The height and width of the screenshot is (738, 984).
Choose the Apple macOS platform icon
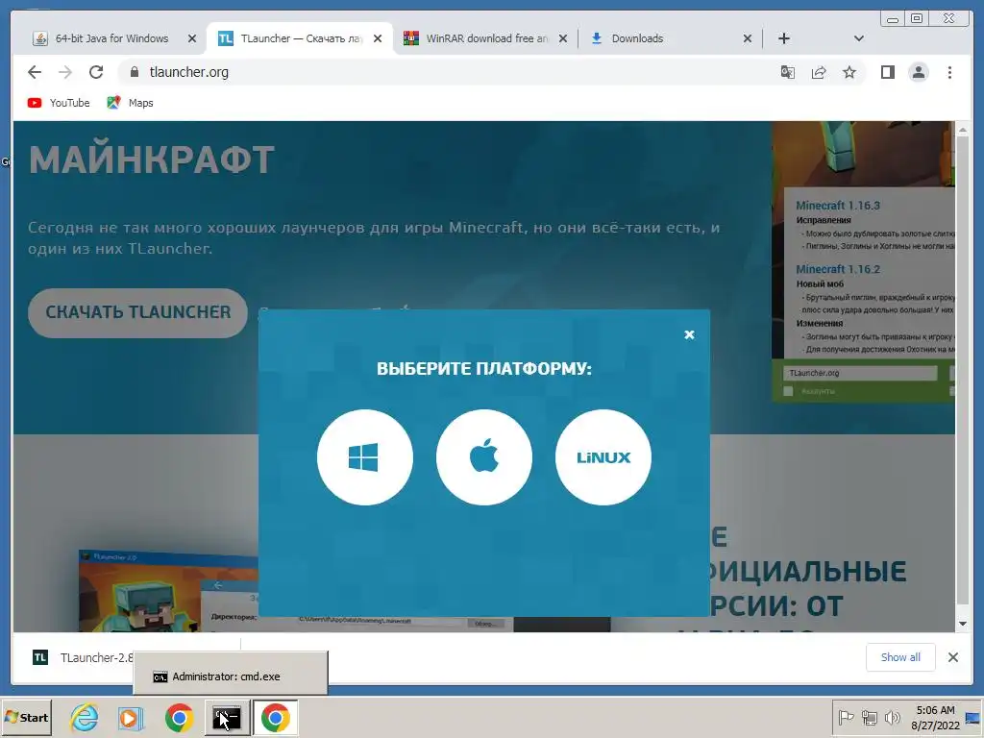pyautogui.click(x=484, y=456)
